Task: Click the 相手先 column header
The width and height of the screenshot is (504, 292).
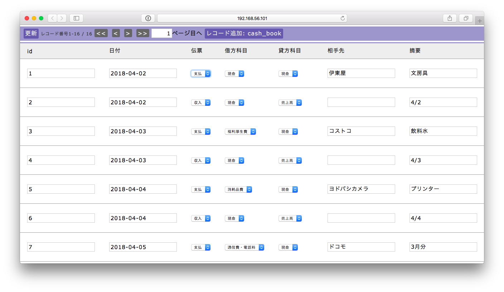Action: coord(336,51)
